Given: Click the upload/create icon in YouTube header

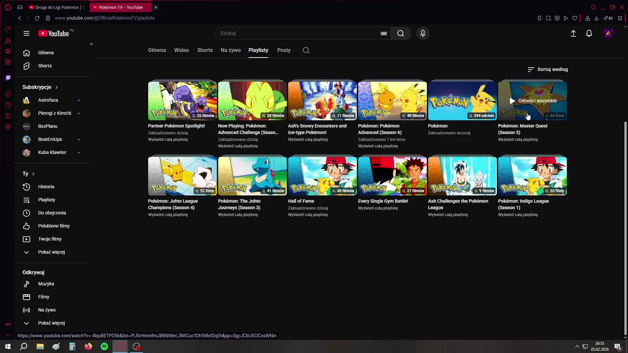Looking at the screenshot, I should coord(573,33).
